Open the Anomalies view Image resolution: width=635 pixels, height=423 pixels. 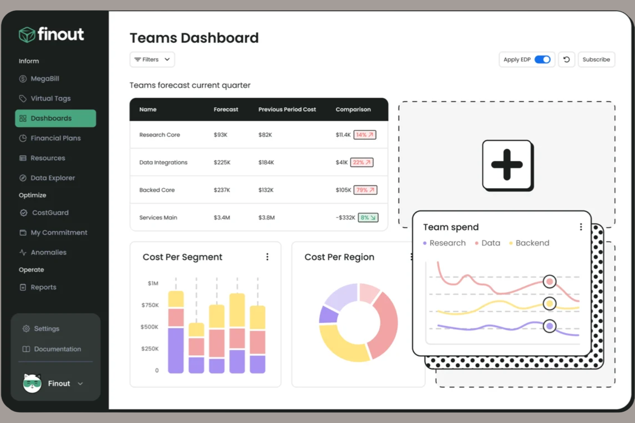[48, 252]
